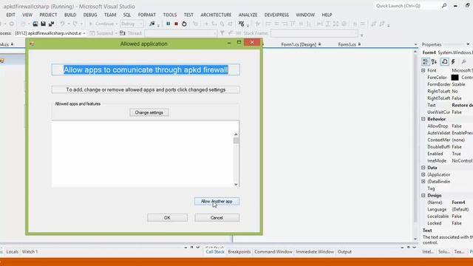The height and width of the screenshot is (266, 473).
Task: Click the Redo arrow icon
Action: pyautogui.click(x=75, y=24)
